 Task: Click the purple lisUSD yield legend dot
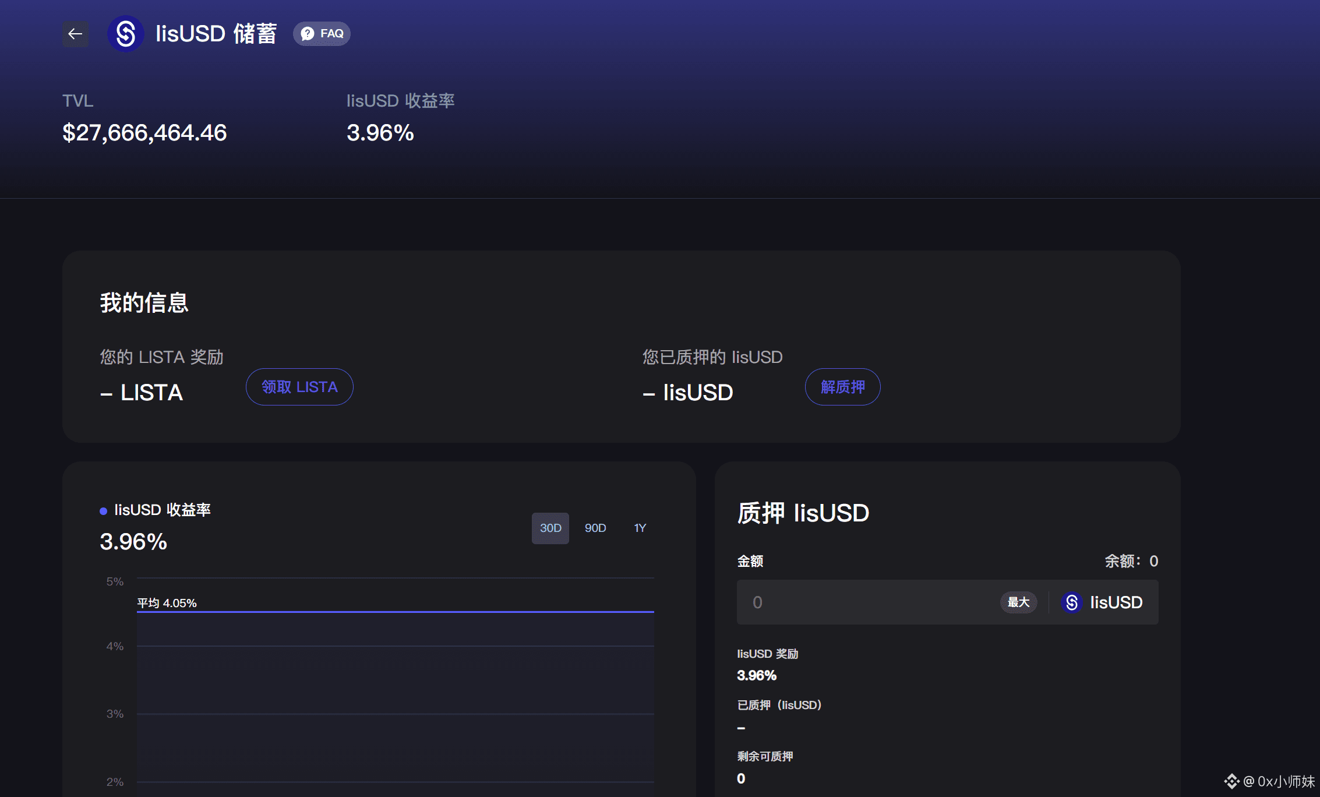coord(103,511)
